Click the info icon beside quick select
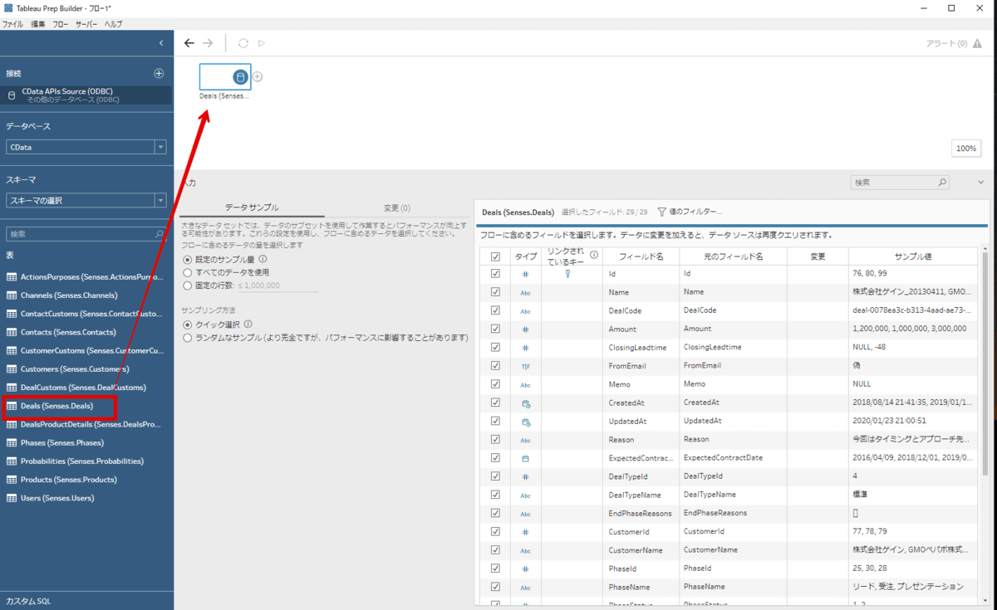 [248, 325]
